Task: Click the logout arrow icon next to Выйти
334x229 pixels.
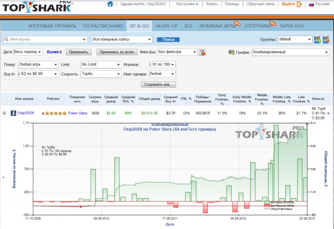Action: 299,4
